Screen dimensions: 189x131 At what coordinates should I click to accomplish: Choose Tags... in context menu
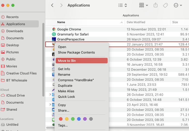[x=82, y=125]
